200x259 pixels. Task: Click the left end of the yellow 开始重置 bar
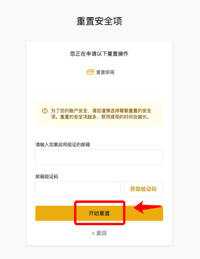click(x=55, y=213)
